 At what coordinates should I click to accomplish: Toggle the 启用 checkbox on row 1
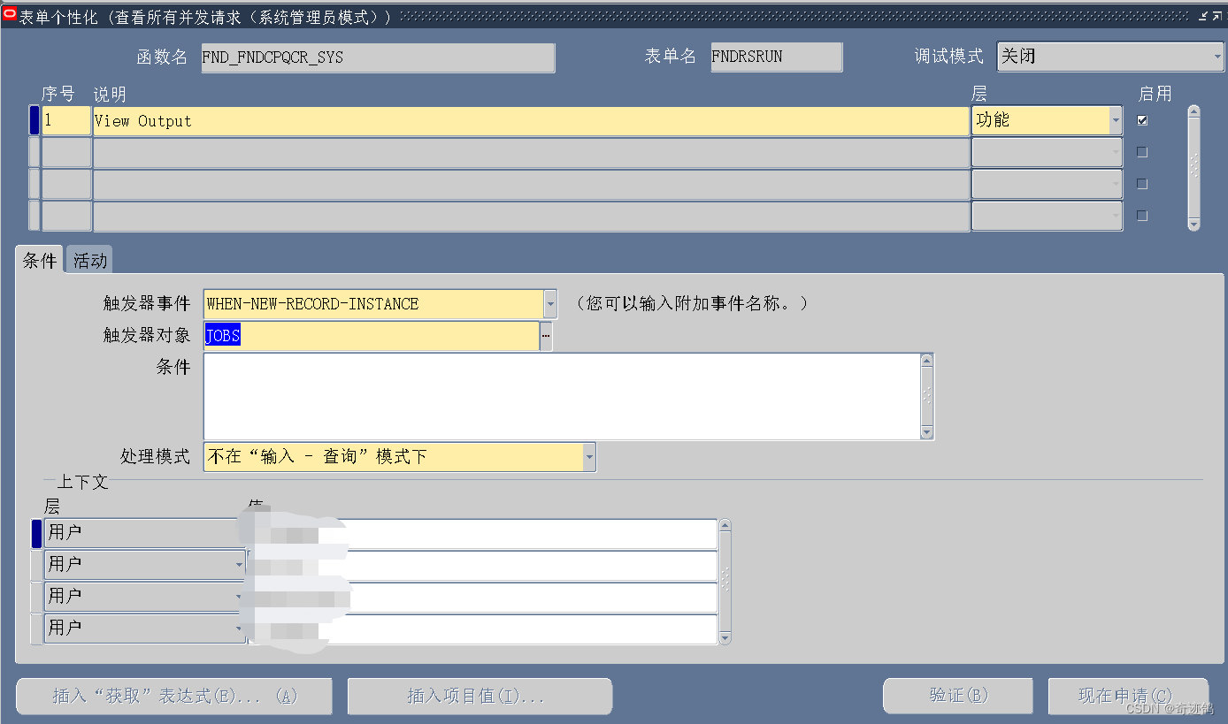click(1142, 119)
